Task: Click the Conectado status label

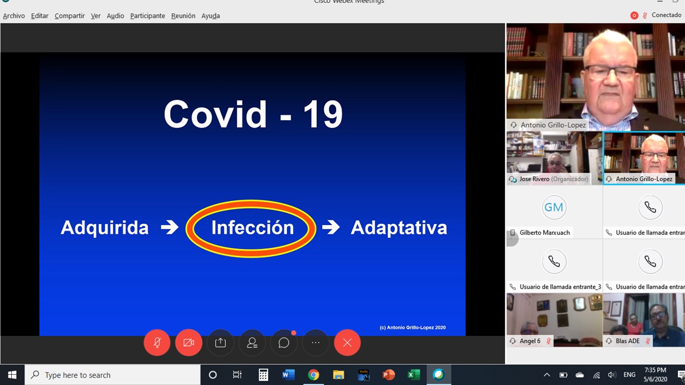Action: pos(666,15)
